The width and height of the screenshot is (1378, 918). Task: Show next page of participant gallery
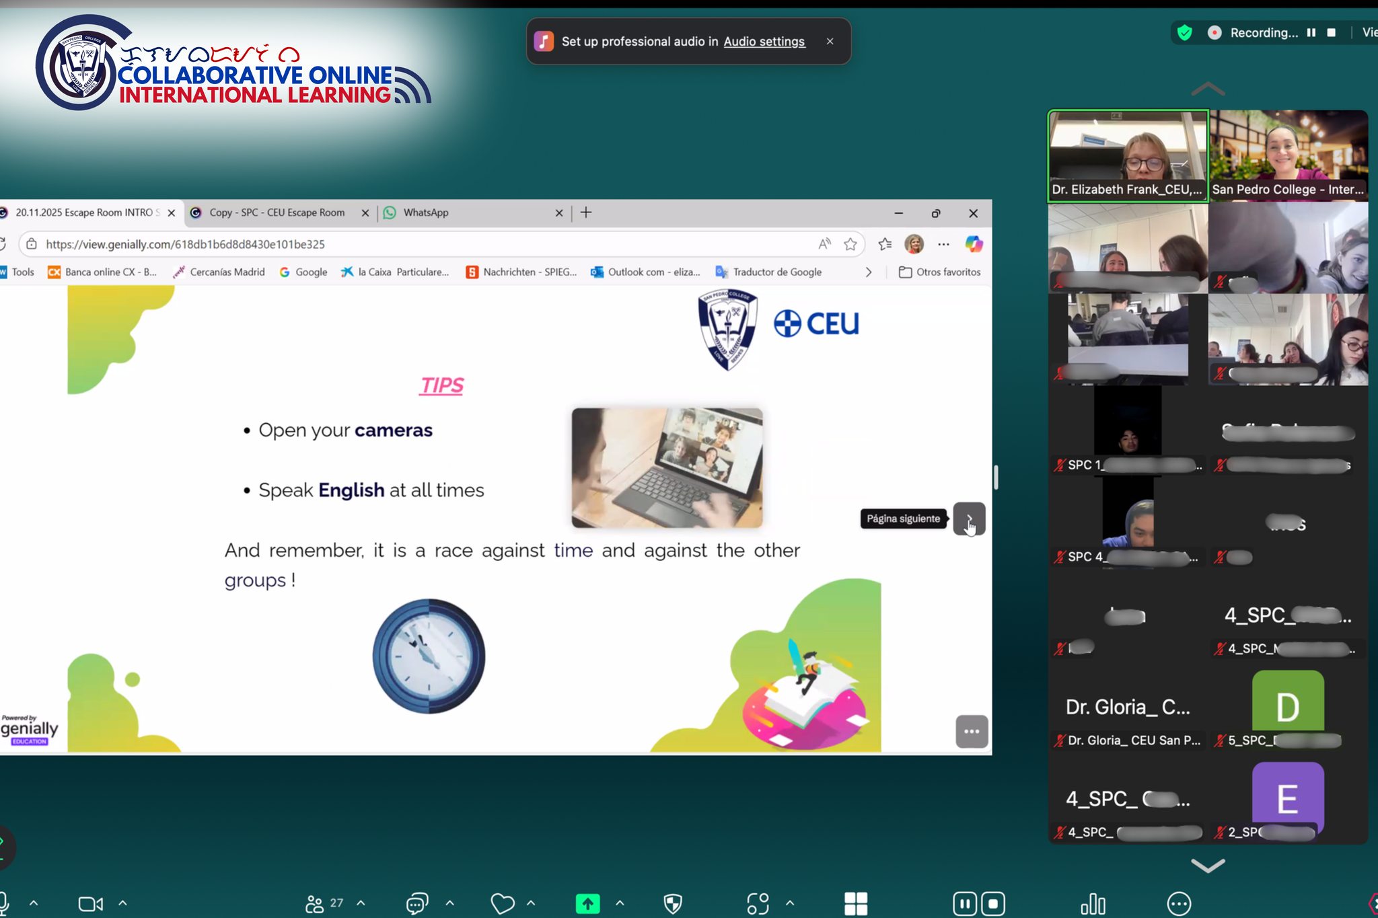click(1208, 865)
